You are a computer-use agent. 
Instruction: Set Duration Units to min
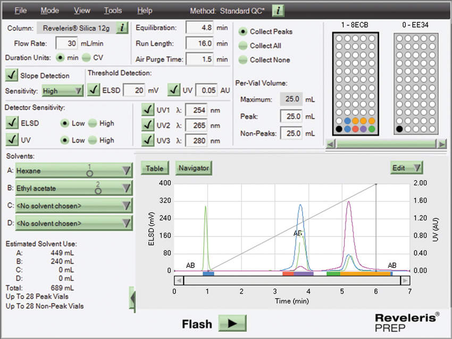pyautogui.click(x=60, y=57)
